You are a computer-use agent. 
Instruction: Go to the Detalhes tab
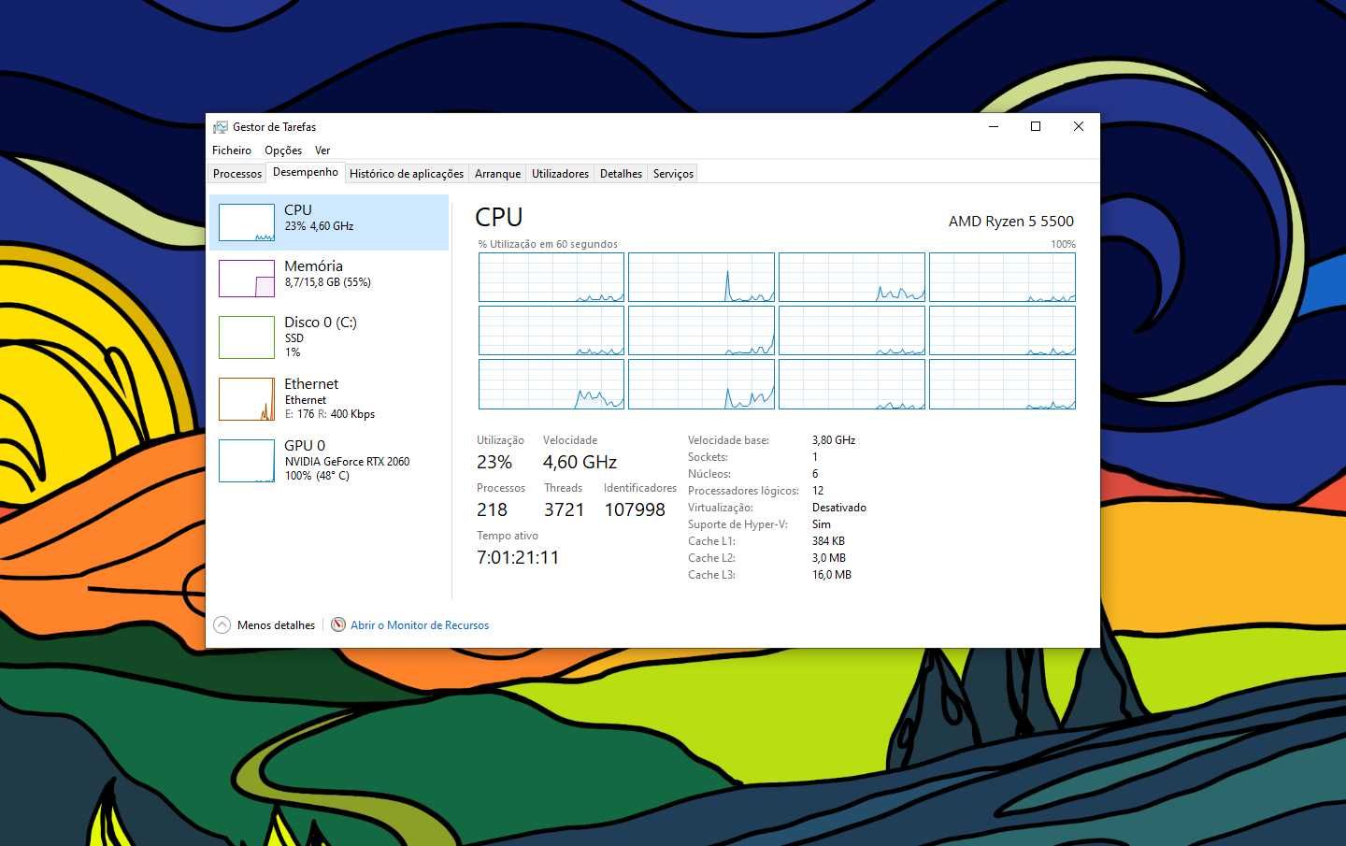point(621,174)
